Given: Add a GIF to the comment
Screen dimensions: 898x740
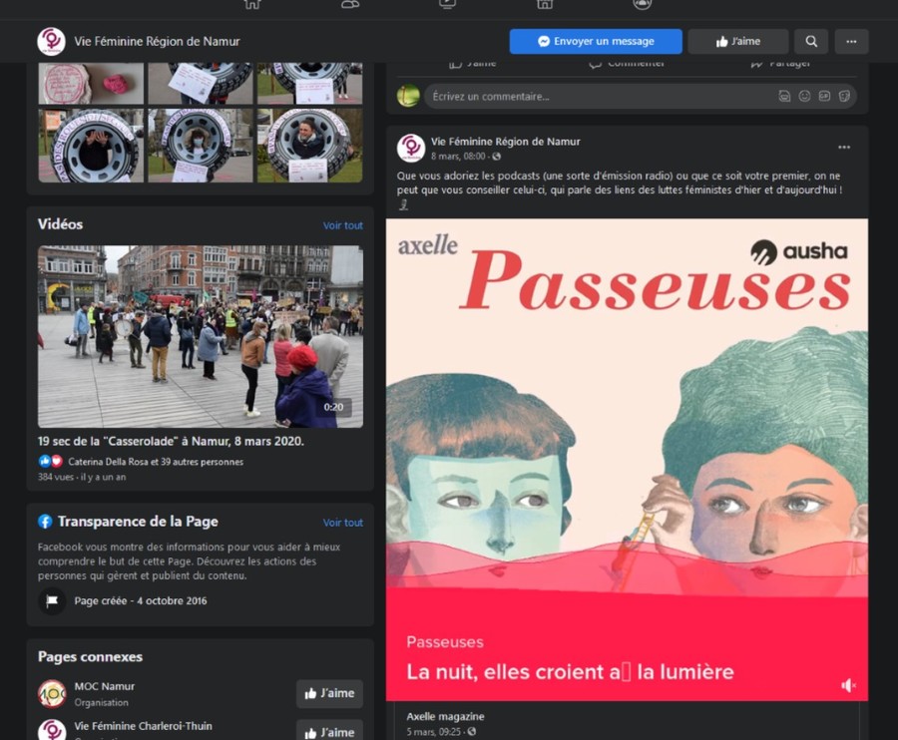Looking at the screenshot, I should coord(824,96).
